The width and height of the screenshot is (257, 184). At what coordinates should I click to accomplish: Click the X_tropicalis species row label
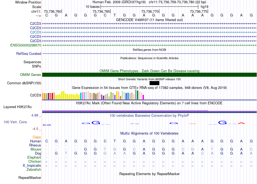pos(32,166)
